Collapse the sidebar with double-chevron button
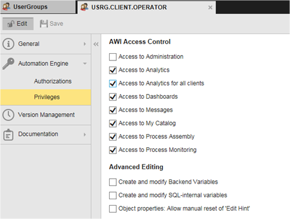This screenshot has height=219, width=290. [96, 44]
